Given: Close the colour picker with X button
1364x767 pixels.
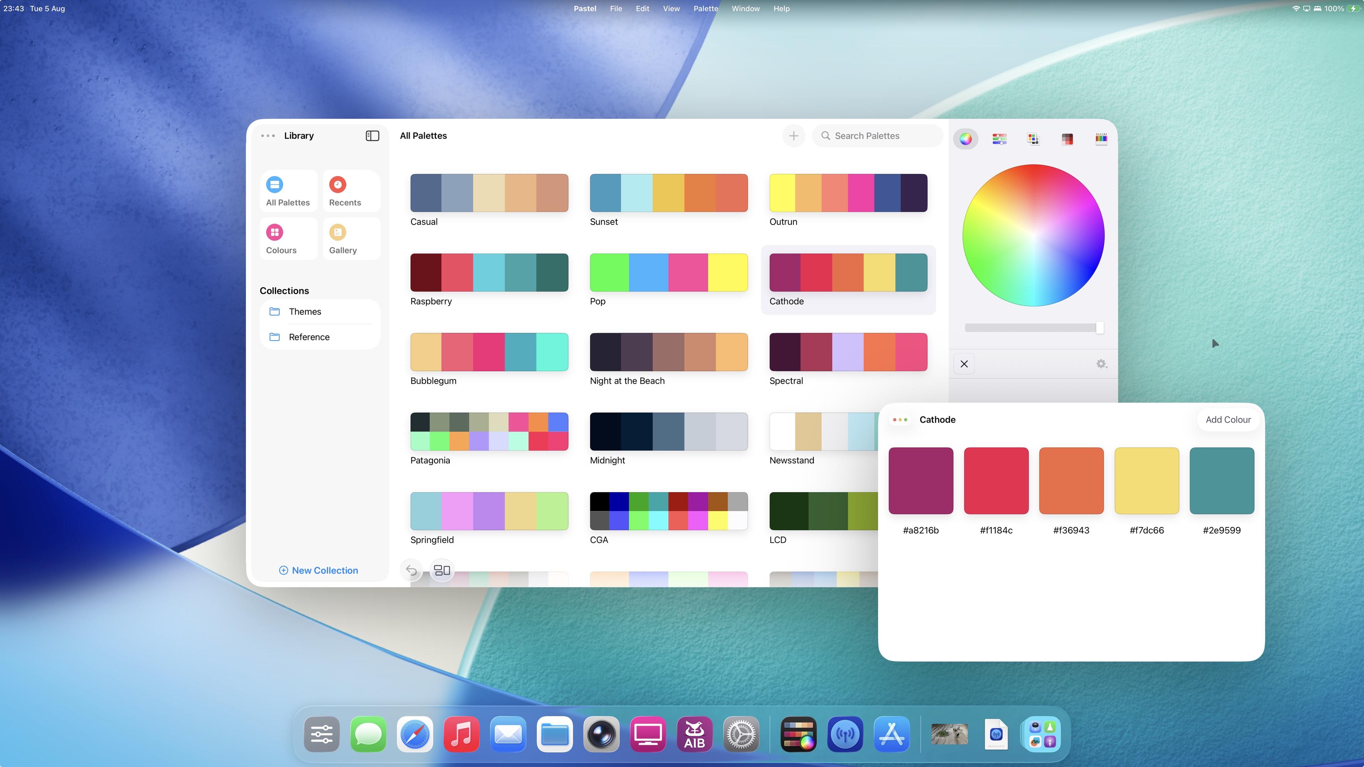Looking at the screenshot, I should (x=964, y=364).
